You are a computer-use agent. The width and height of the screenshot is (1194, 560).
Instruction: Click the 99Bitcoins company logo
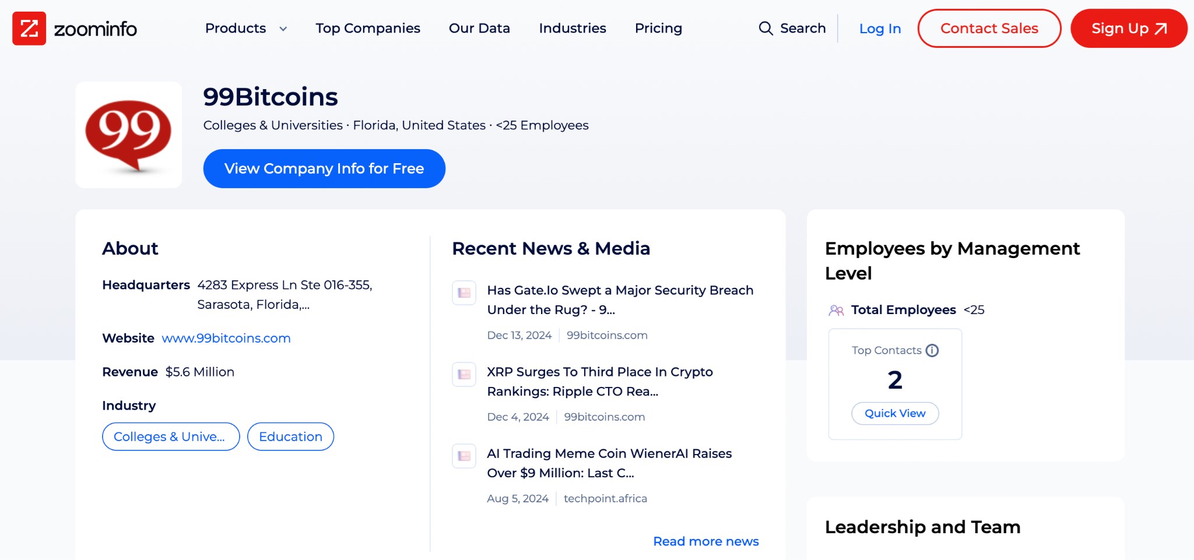[128, 135]
